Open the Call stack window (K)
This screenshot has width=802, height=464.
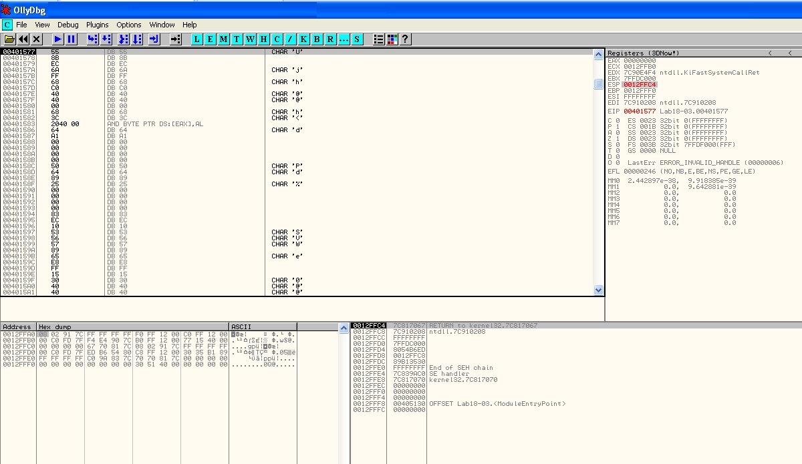click(x=303, y=39)
